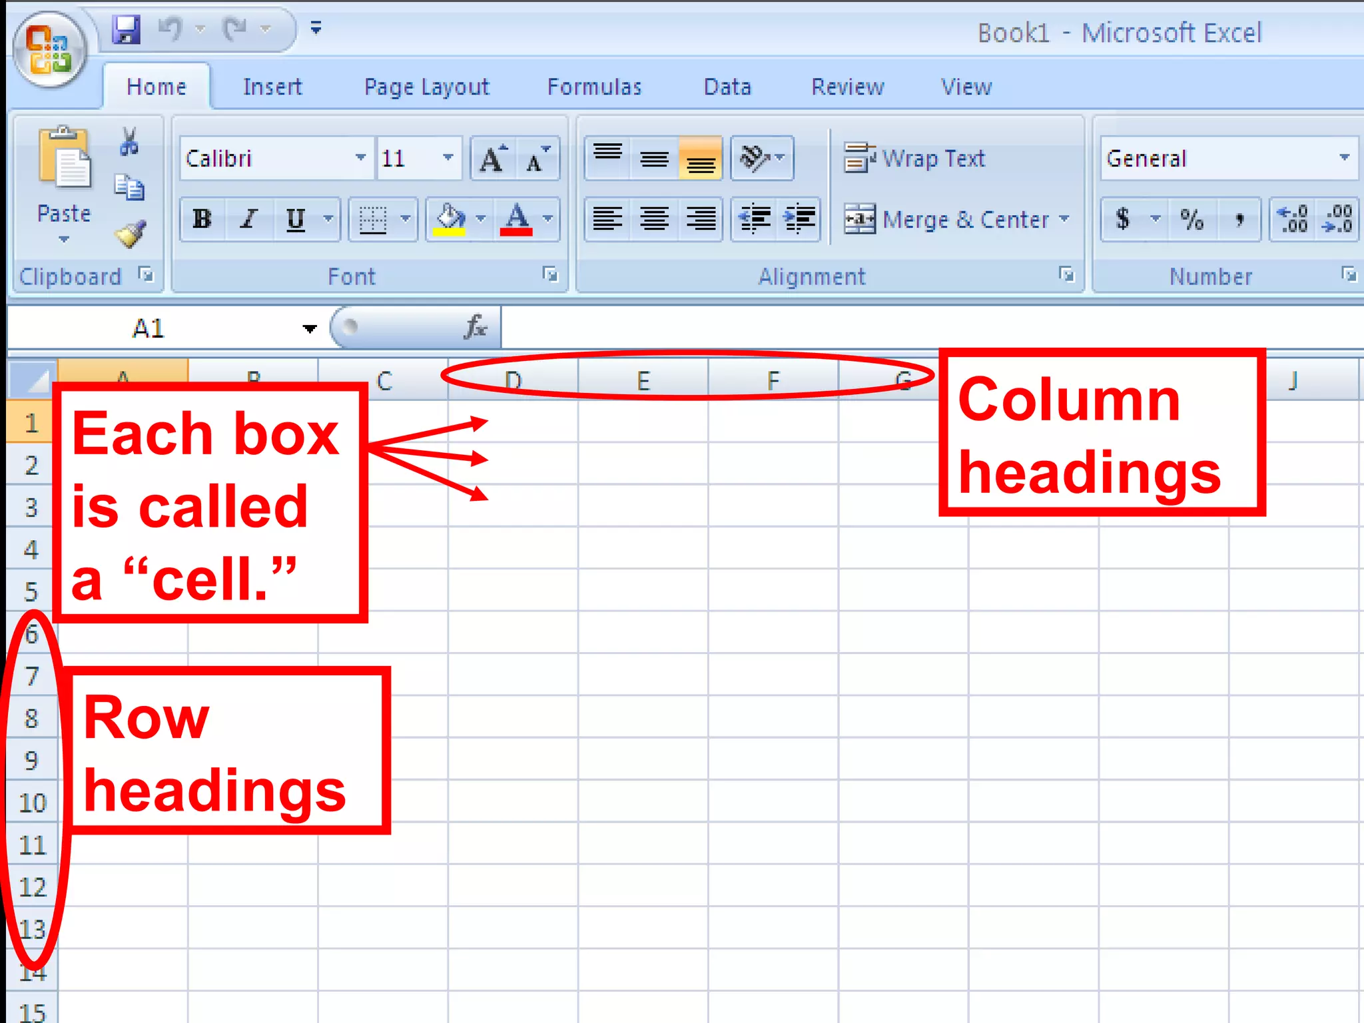Select Middle Align
The height and width of the screenshot is (1023, 1364).
654,159
